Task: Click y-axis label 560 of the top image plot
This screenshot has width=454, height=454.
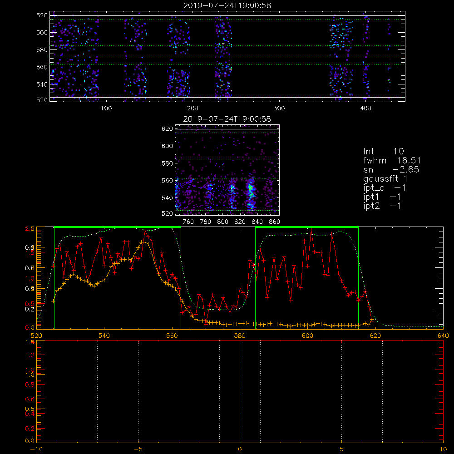Action: tap(42, 67)
